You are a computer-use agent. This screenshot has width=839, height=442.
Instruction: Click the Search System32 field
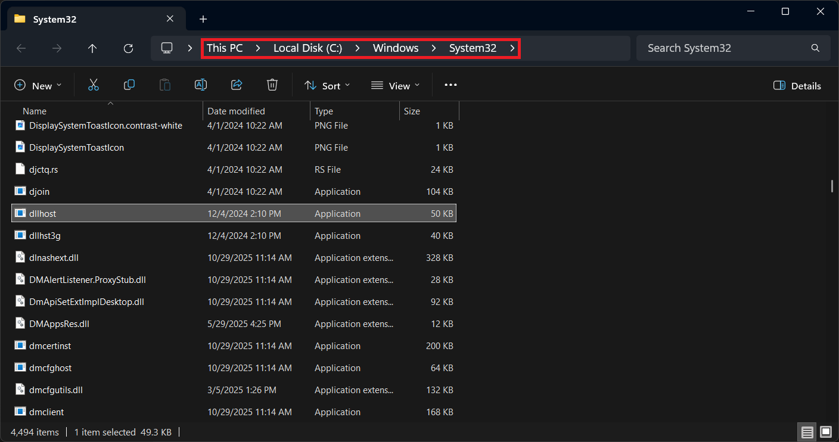(x=724, y=48)
